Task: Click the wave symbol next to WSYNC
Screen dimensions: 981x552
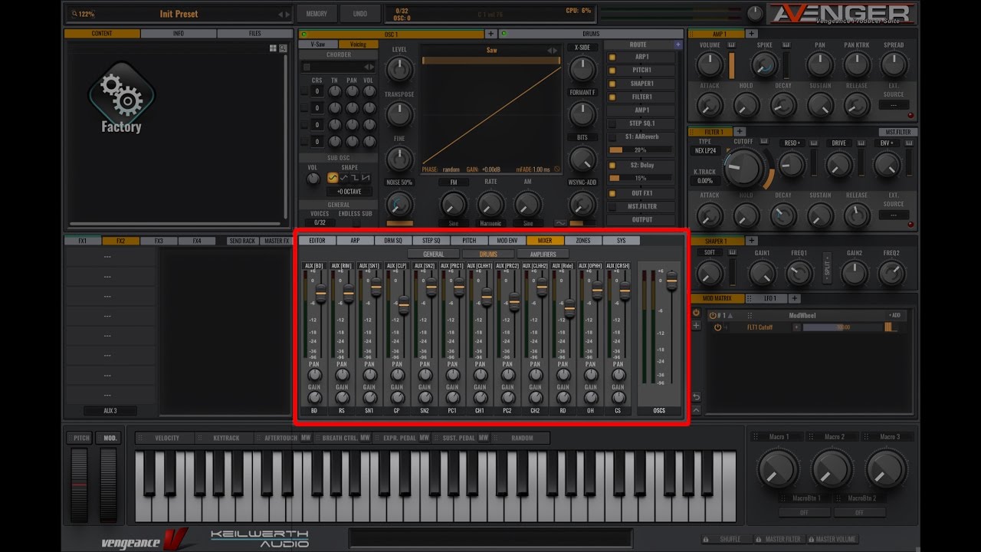Action: click(x=560, y=223)
